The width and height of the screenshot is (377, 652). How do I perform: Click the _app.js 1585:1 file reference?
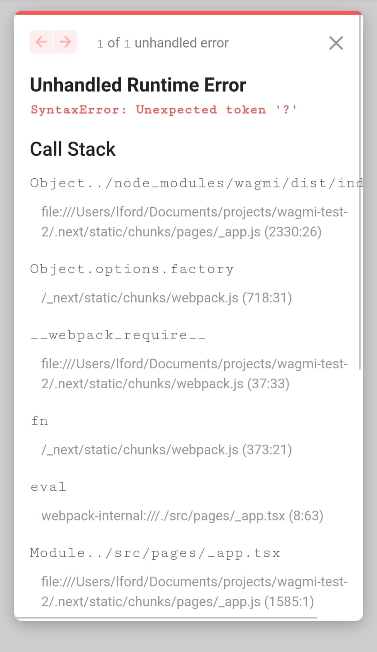click(x=194, y=591)
